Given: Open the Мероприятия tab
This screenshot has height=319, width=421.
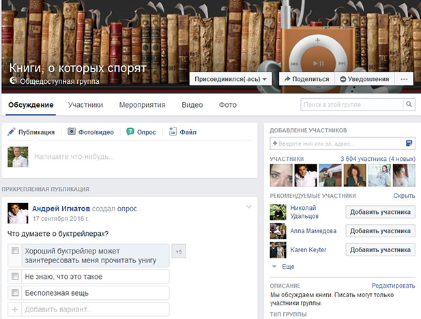Looking at the screenshot, I should pos(142,105).
